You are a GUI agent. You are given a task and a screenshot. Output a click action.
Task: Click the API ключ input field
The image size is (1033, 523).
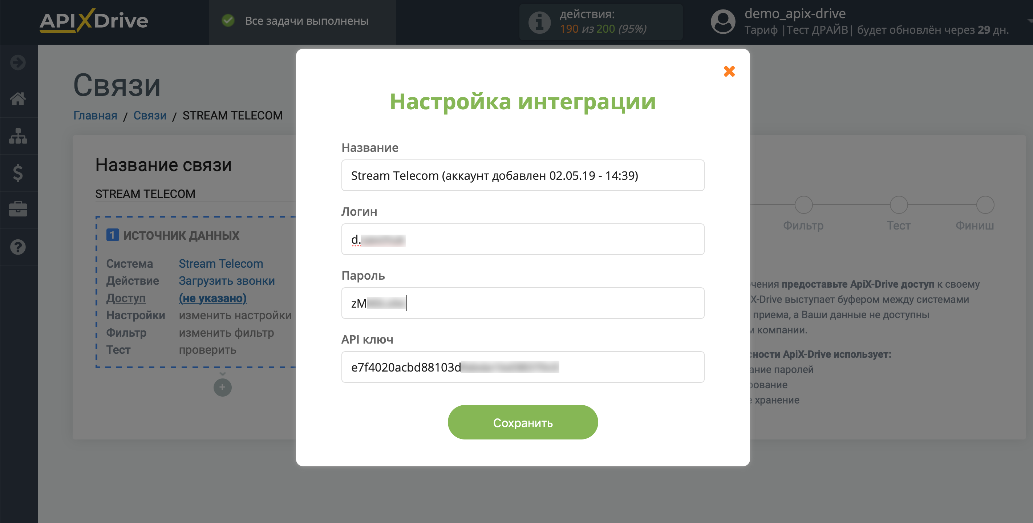tap(523, 368)
